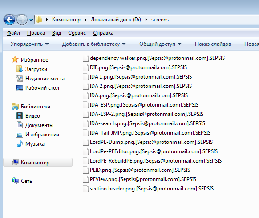Select Локальный диск (D:) breadcrumb
Image resolution: width=259 pixels, height=218 pixels.
[116, 20]
